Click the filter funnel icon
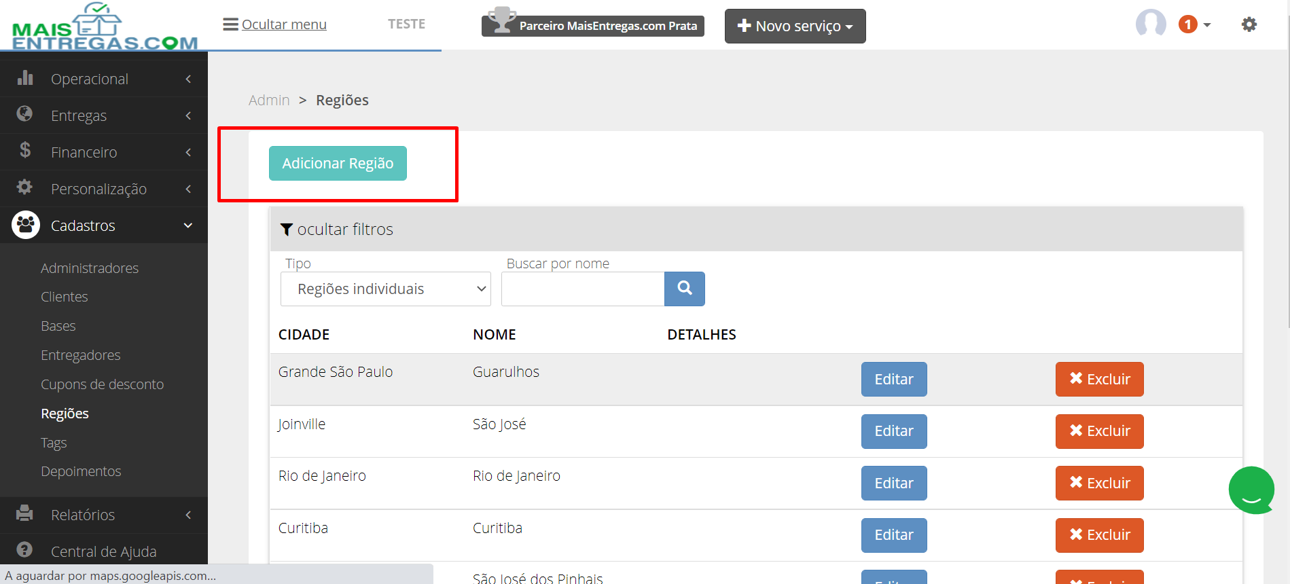 [x=287, y=230]
